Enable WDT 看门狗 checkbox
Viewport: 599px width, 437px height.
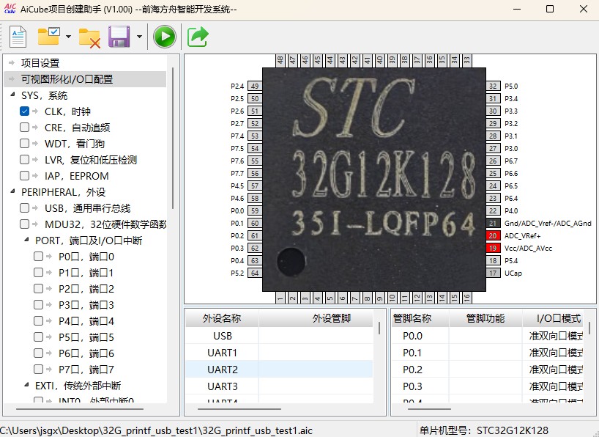click(x=24, y=144)
